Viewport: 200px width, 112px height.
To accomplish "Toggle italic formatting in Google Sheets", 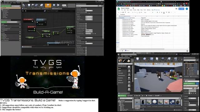I will 159,12.
